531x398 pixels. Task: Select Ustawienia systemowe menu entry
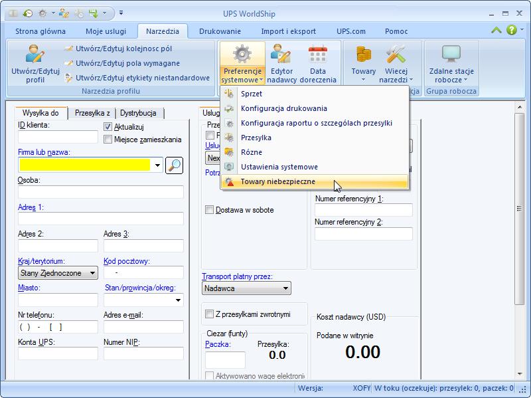(x=314, y=167)
